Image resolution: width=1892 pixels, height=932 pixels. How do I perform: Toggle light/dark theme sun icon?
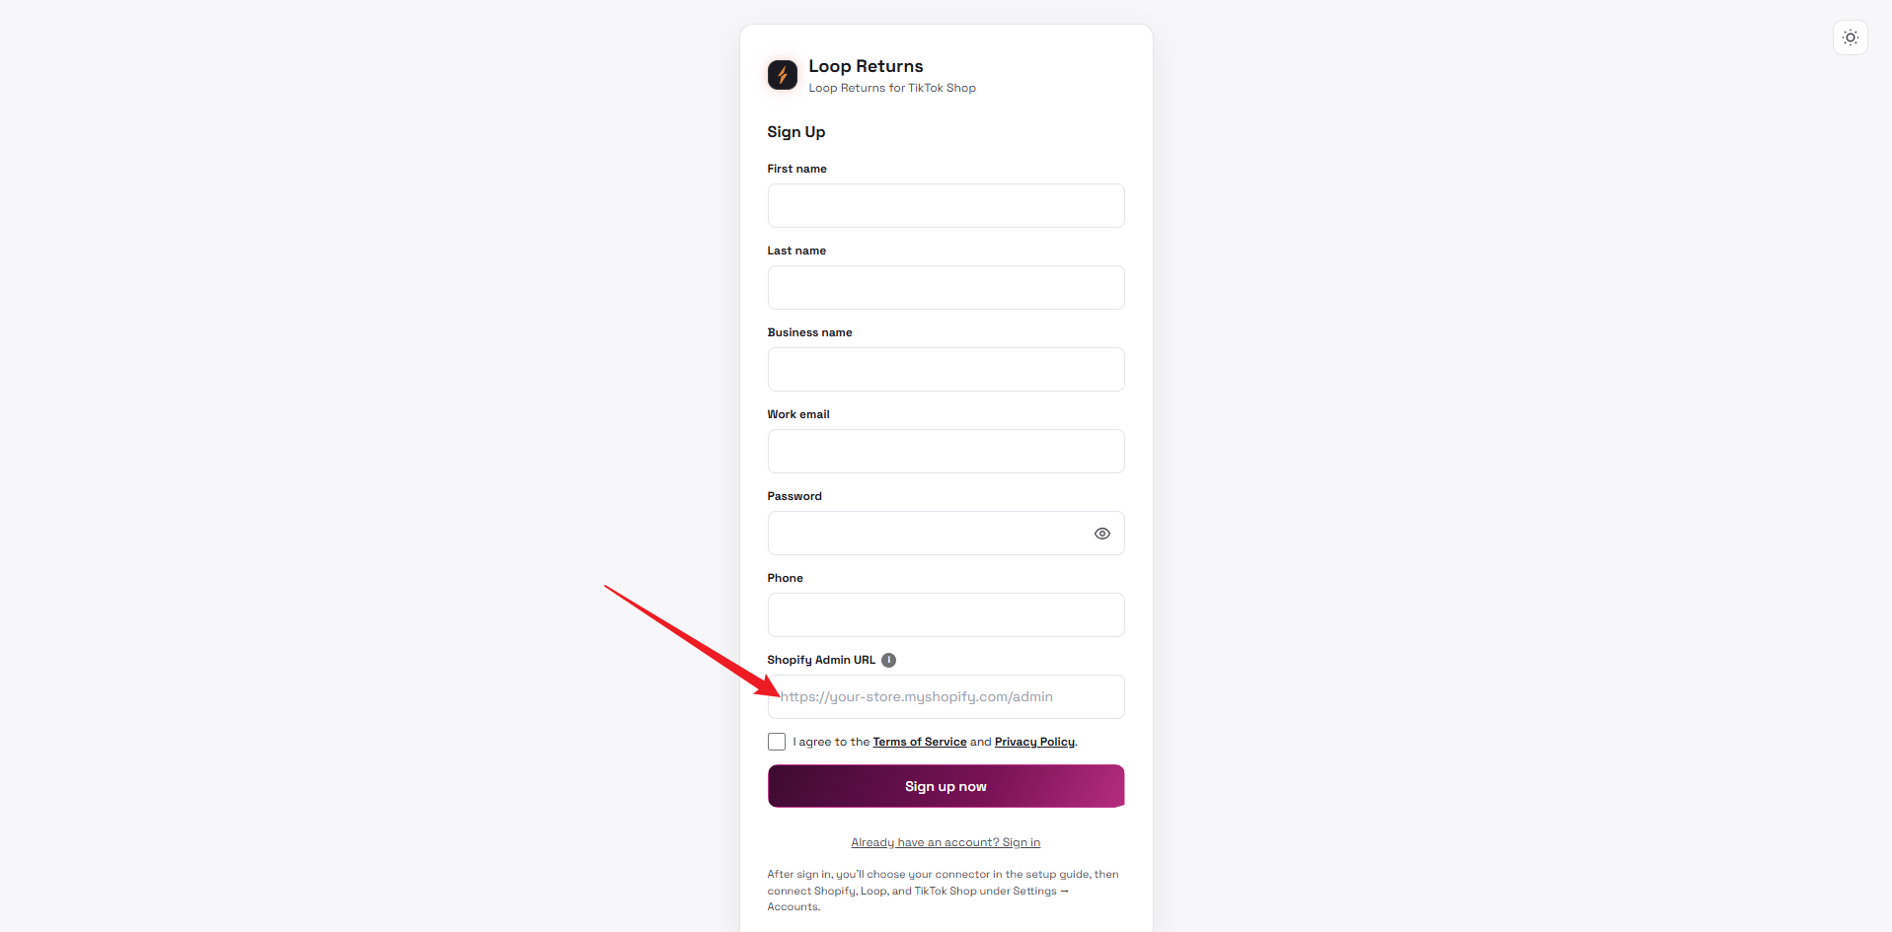(x=1851, y=37)
